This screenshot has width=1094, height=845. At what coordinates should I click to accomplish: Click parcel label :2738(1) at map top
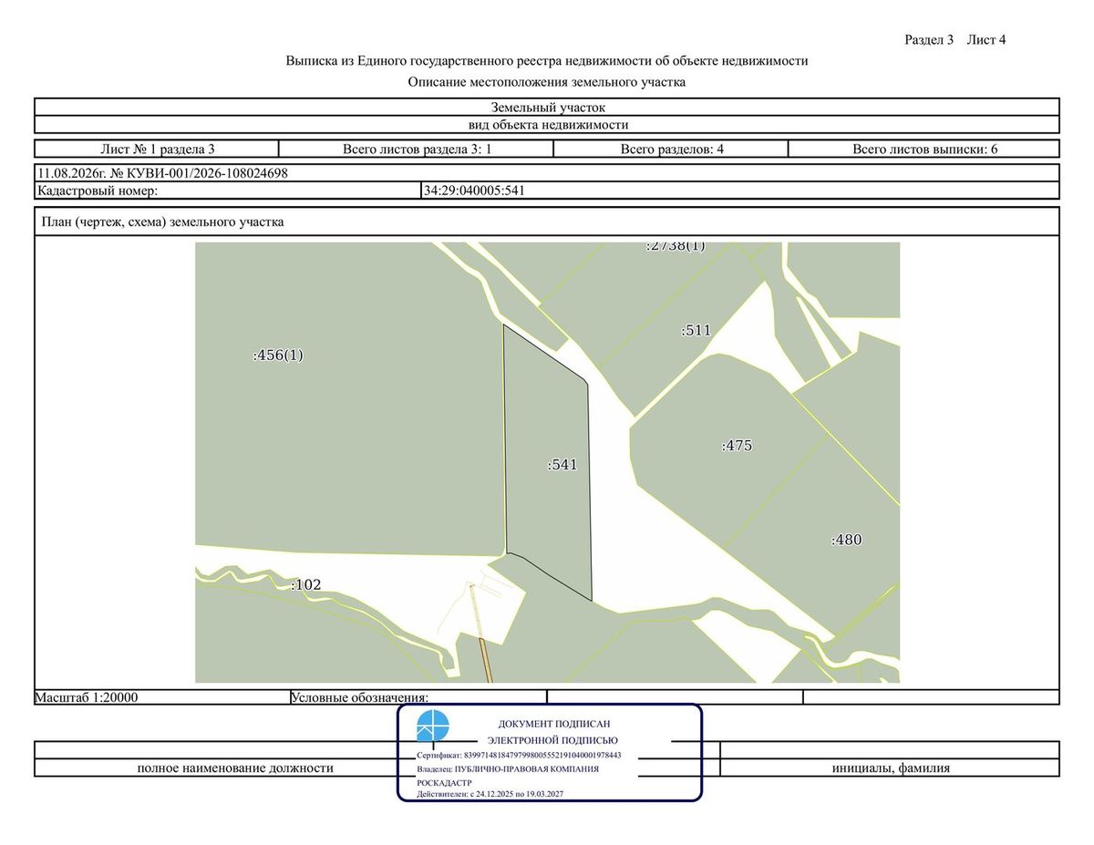pyautogui.click(x=676, y=246)
